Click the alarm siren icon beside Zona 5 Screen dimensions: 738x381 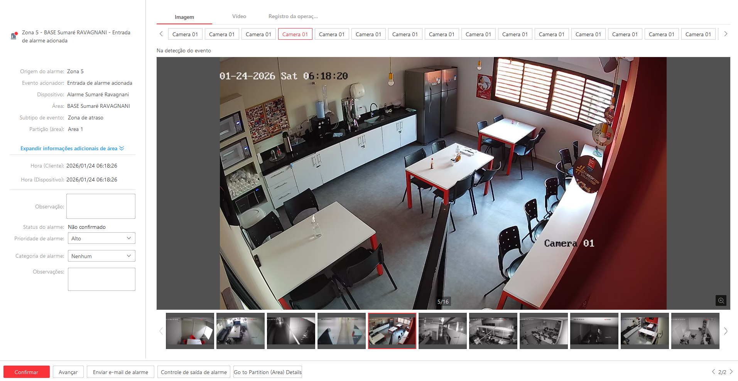14,36
